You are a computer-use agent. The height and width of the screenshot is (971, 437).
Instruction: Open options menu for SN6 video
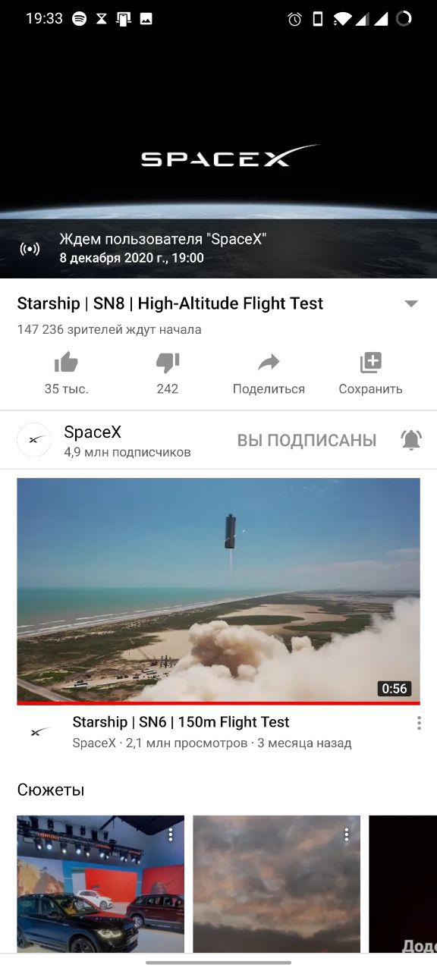pos(419,724)
